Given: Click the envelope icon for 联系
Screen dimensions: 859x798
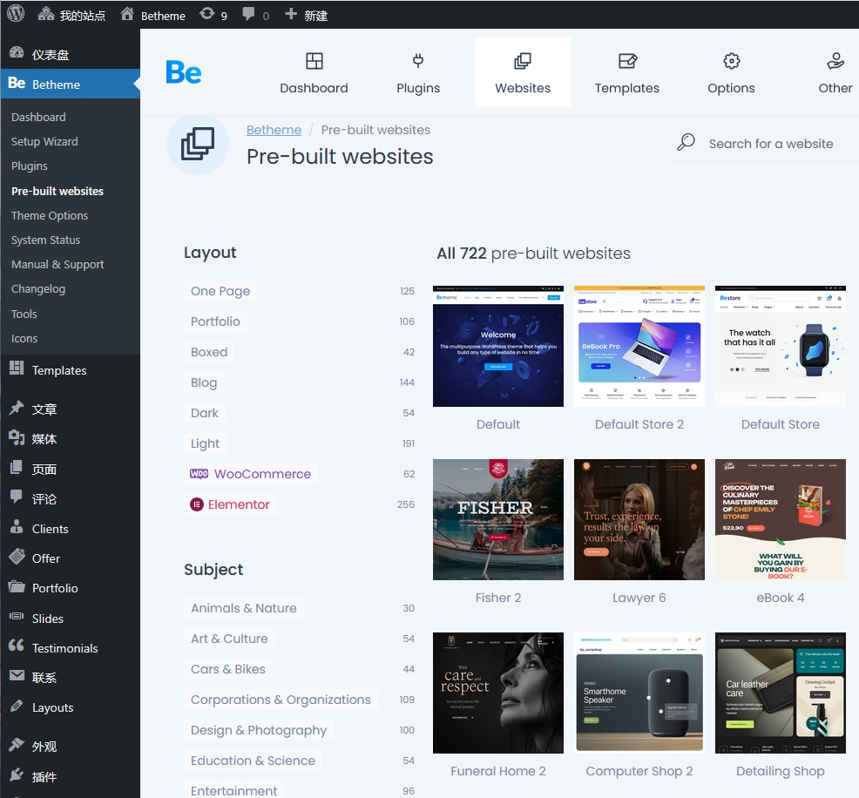Looking at the screenshot, I should pyautogui.click(x=17, y=676).
